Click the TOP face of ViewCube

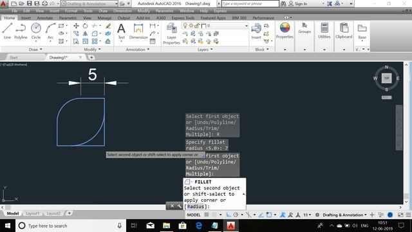click(386, 79)
